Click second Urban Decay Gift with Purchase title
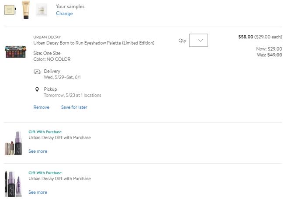The width and height of the screenshot is (284, 206). 59,179
